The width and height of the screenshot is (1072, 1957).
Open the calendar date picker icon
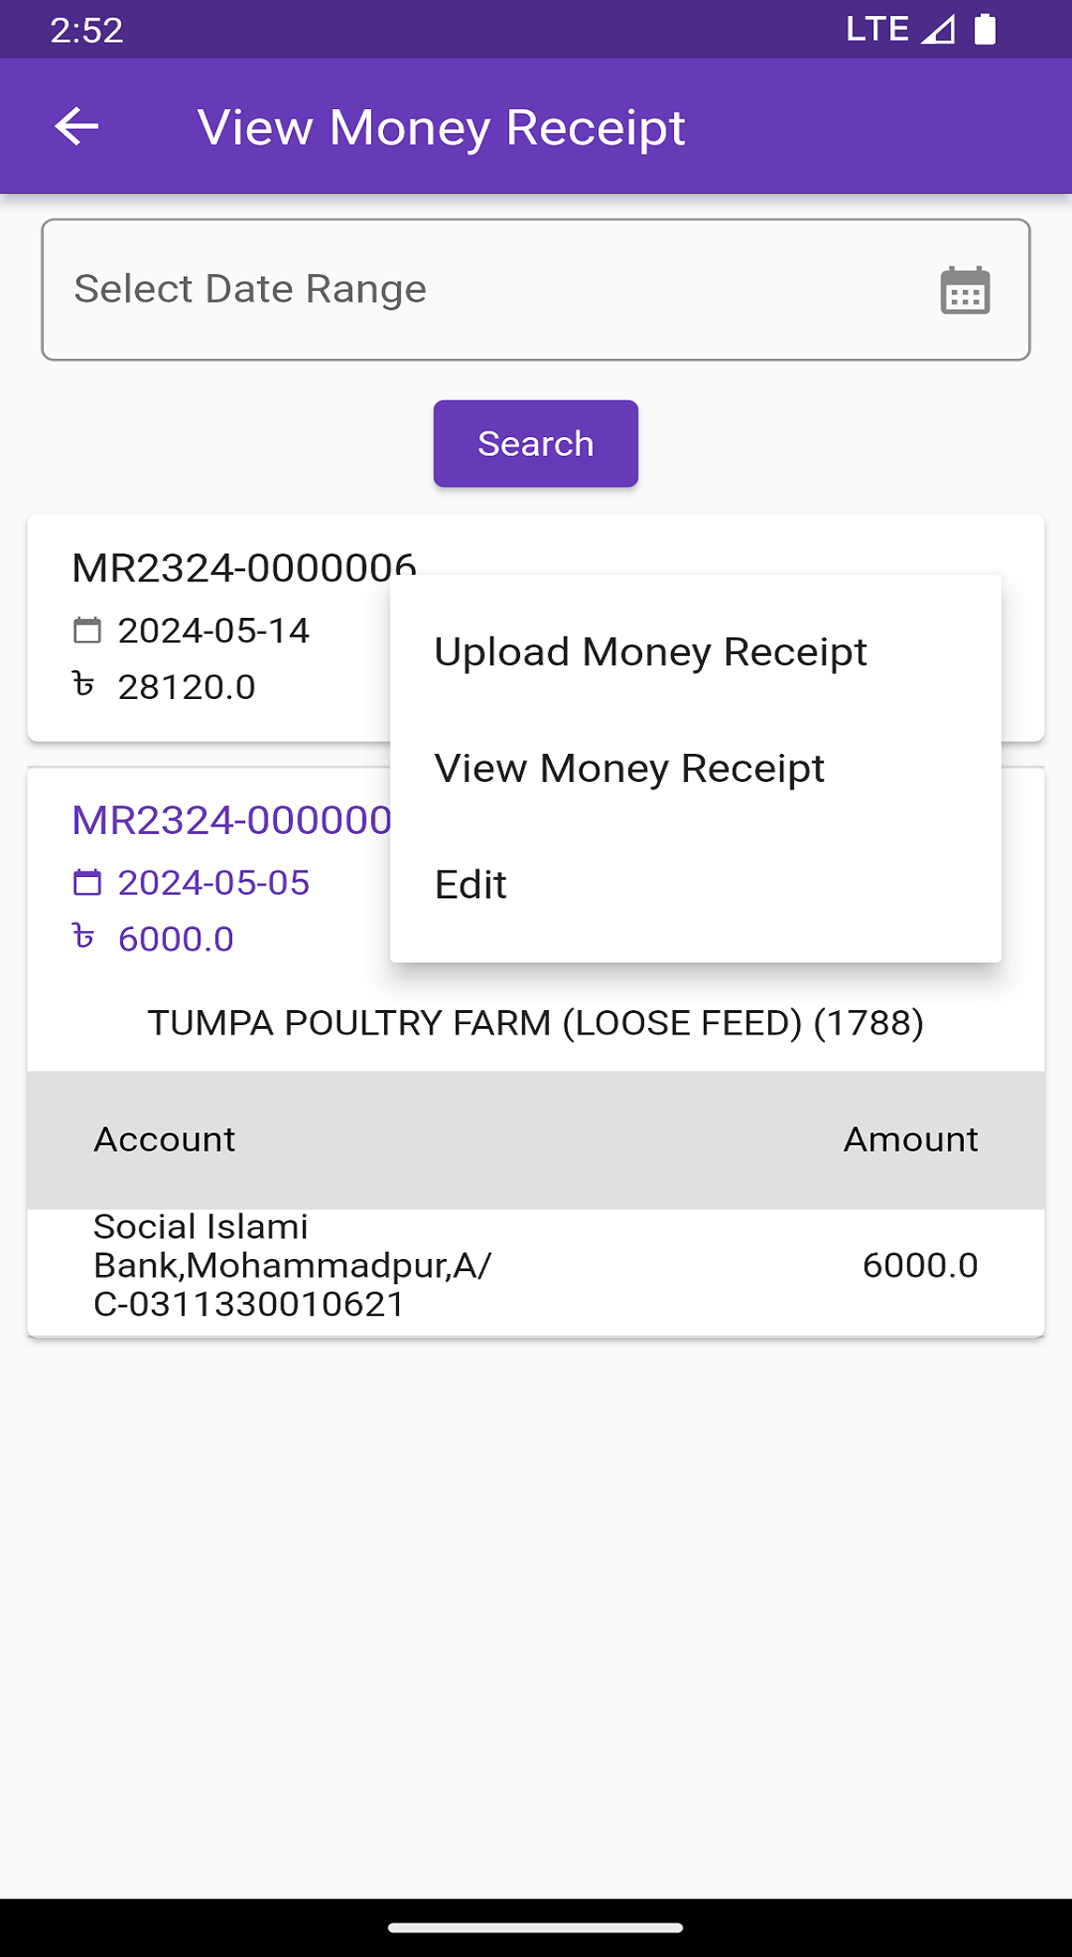tap(965, 290)
